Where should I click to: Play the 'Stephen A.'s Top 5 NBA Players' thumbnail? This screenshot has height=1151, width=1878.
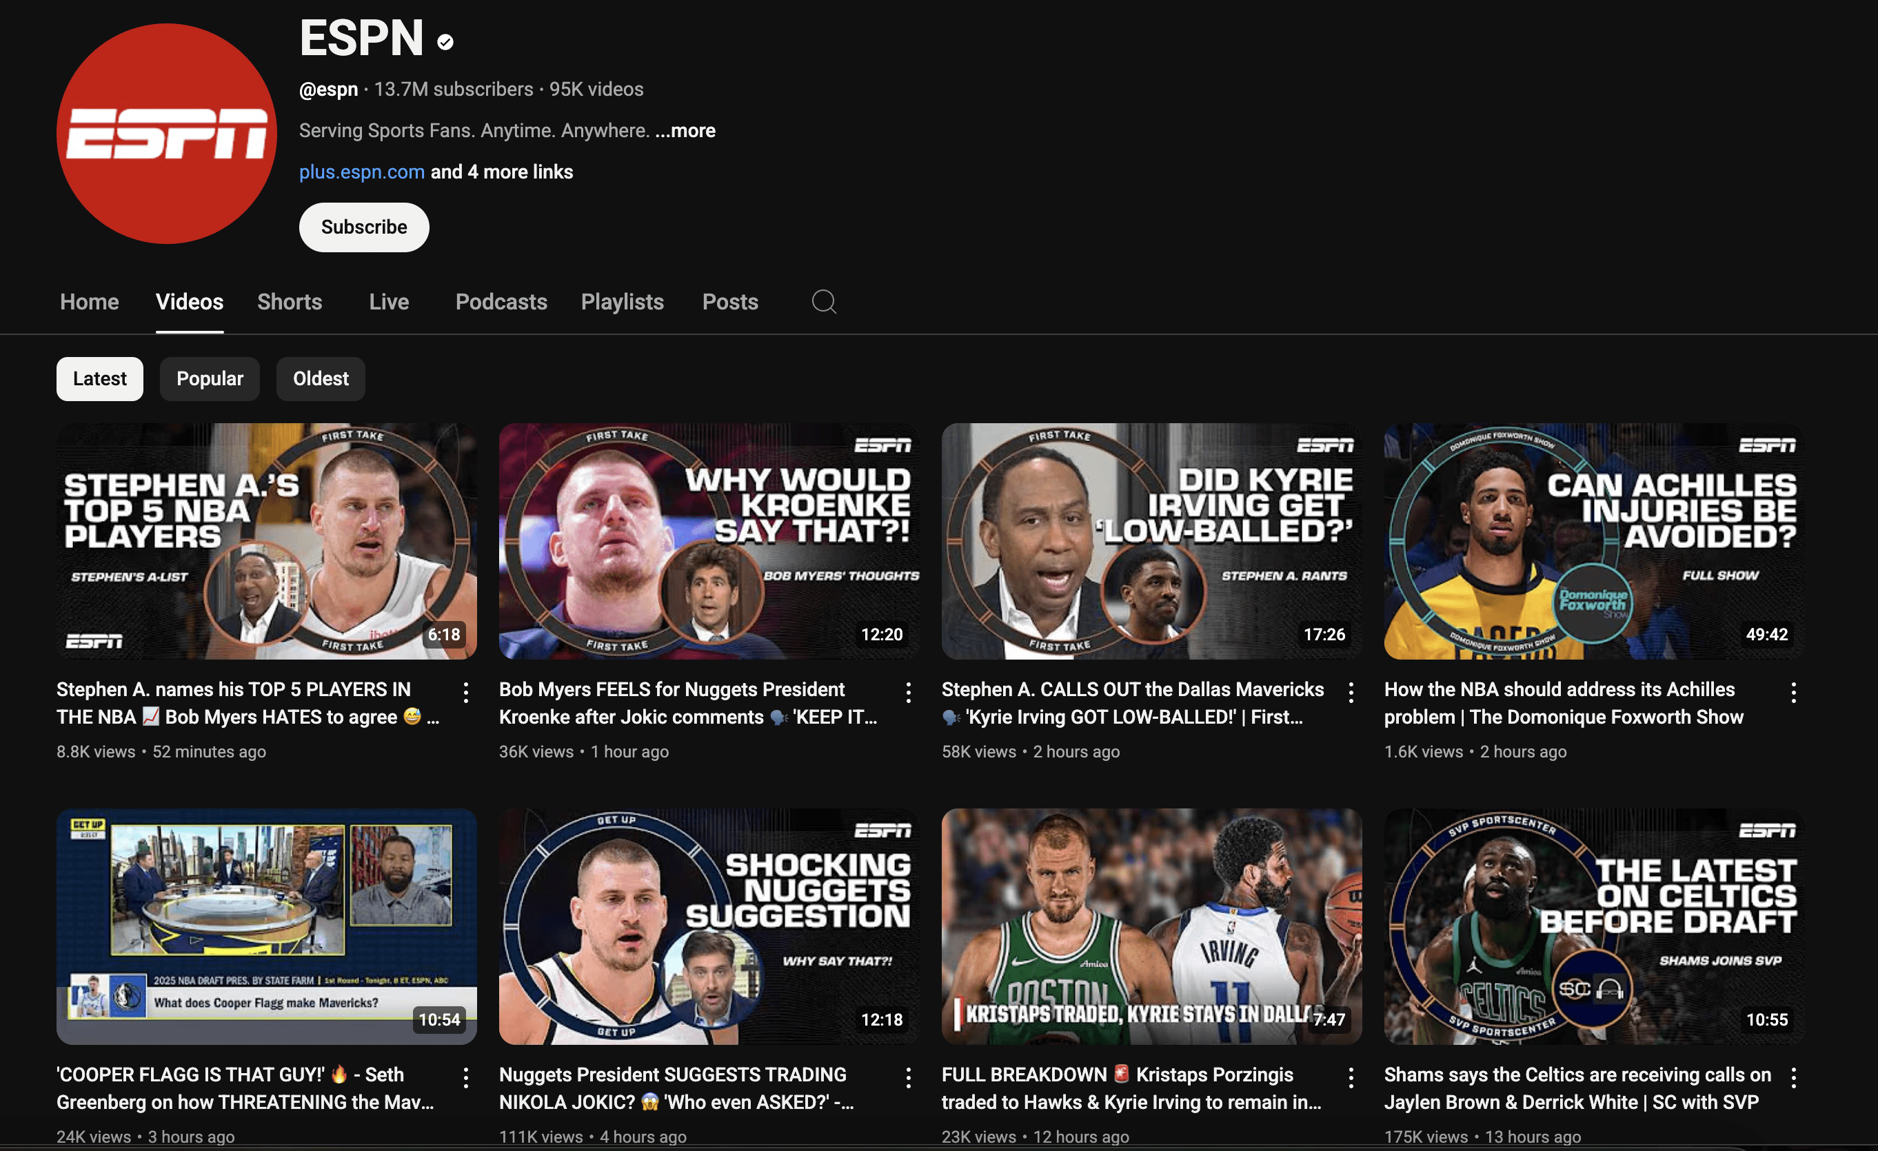coord(267,541)
